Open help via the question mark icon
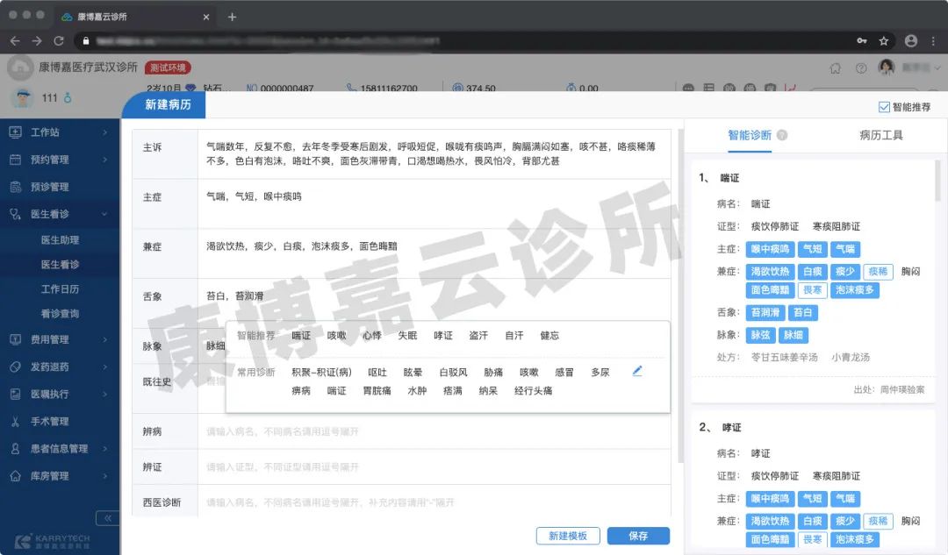 point(861,68)
